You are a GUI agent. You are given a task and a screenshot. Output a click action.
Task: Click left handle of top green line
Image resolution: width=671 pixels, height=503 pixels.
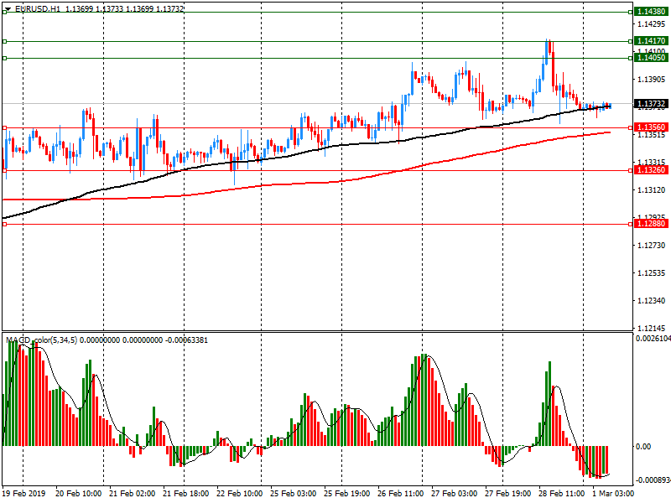point(5,12)
